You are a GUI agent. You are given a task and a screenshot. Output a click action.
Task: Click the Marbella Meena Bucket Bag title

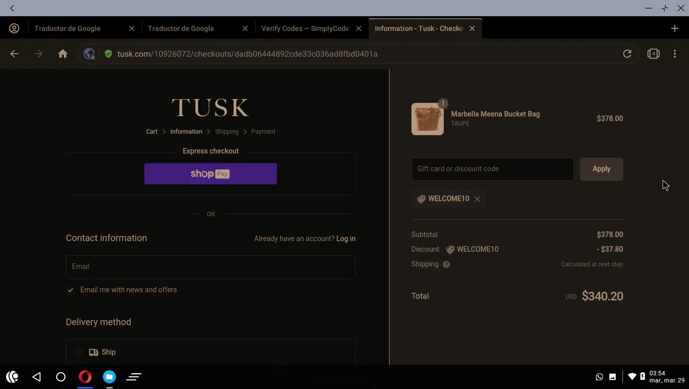point(495,114)
